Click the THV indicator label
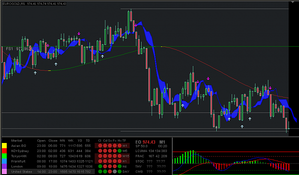299x175 pixels. click(139, 166)
